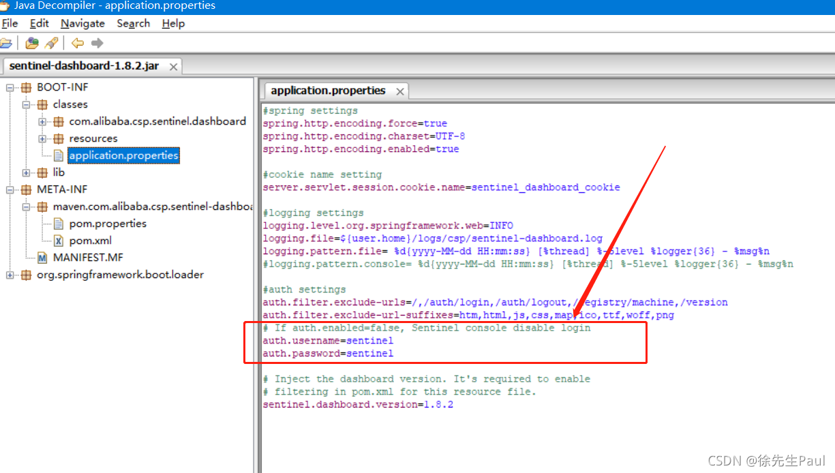Open the Navigate menu
Image resolution: width=835 pixels, height=473 pixels.
pos(82,23)
